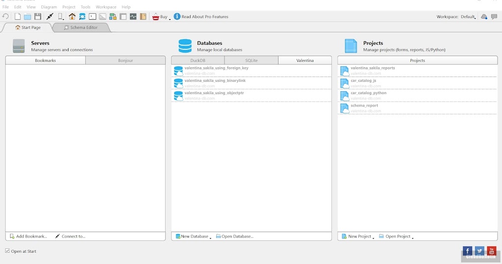The image size is (502, 264).
Task: Toggle the Open at Start checkbox
Action: 7,251
